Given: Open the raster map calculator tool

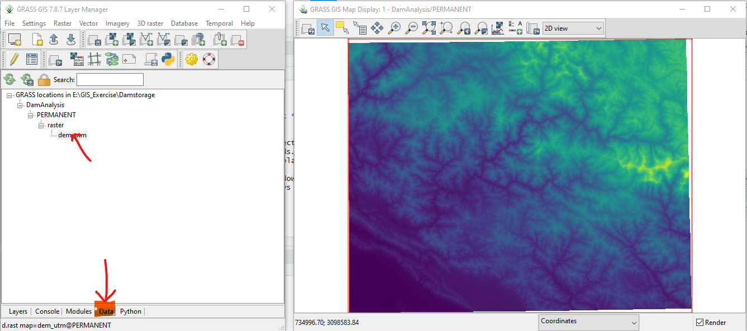Looking at the screenshot, I should 78,59.
